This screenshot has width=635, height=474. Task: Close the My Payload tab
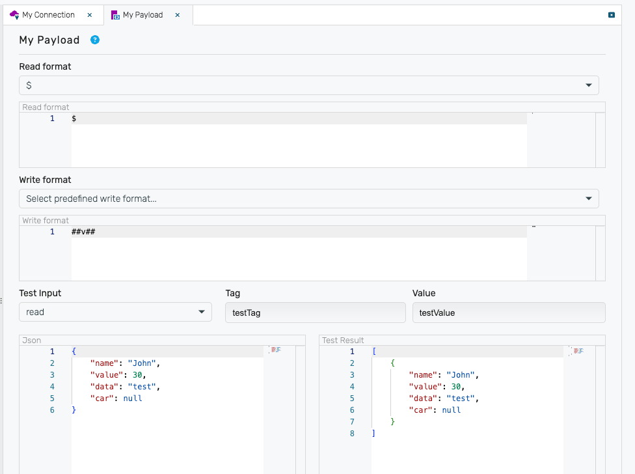(x=178, y=15)
